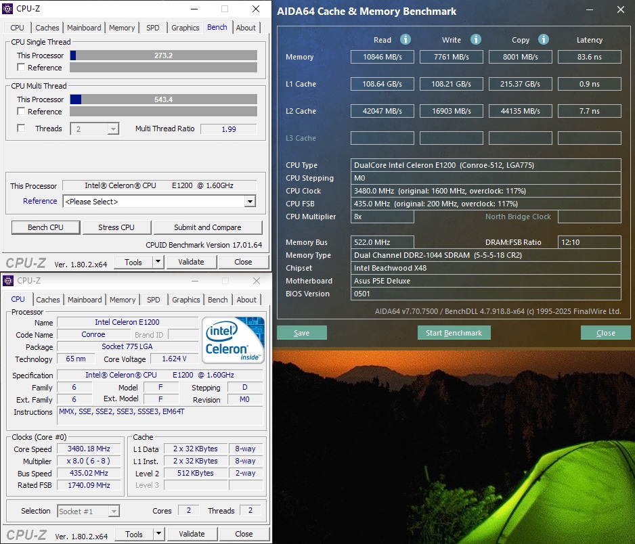Expand Tools dropdown arrow in bottom CPU-Z window

pyautogui.click(x=158, y=533)
